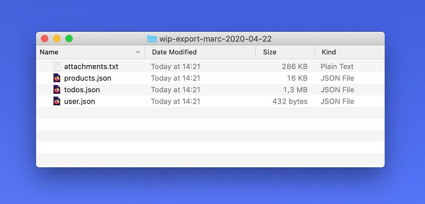This screenshot has height=204, width=425.
Task: Select the todos.json file name
Action: pyautogui.click(x=82, y=90)
